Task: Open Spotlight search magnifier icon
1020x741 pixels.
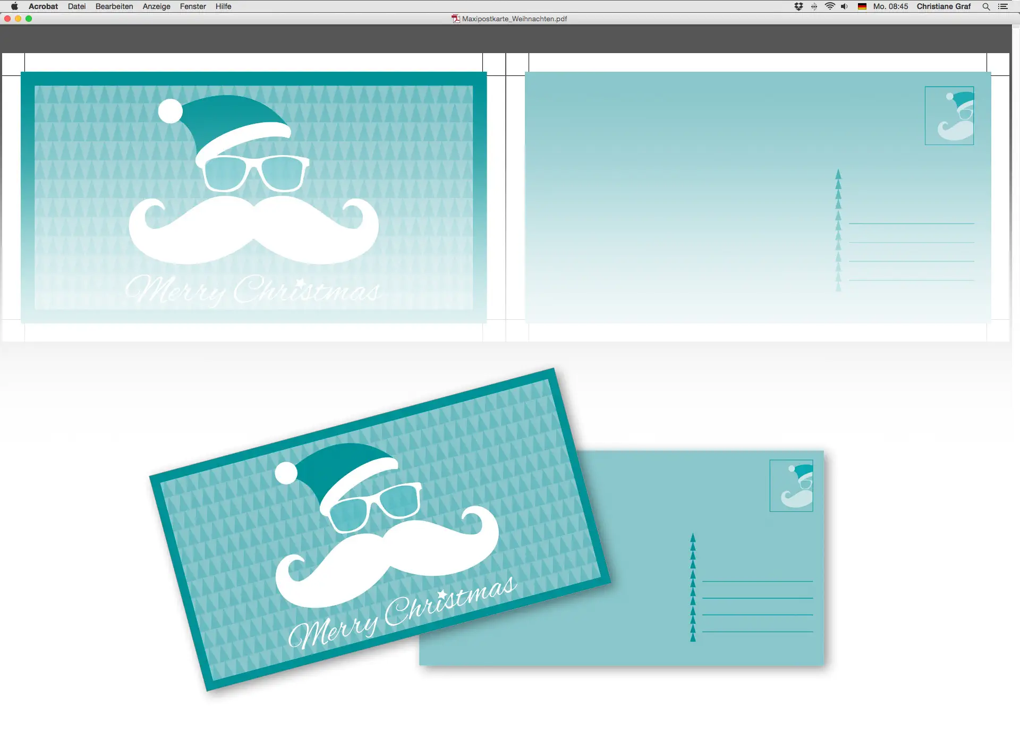Action: click(x=986, y=6)
